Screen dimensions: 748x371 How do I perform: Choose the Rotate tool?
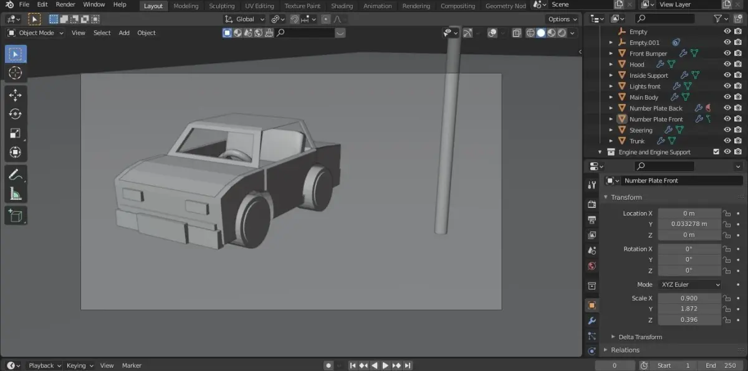[x=16, y=114]
